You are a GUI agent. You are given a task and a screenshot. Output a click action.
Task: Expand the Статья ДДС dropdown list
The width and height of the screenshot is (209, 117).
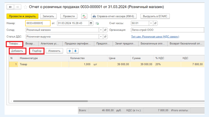(x=101, y=37)
